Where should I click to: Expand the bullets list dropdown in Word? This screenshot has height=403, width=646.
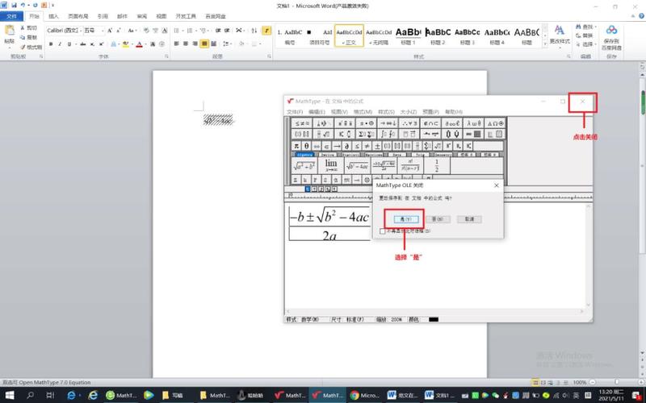pos(182,31)
